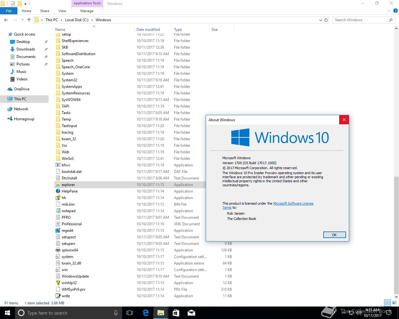
Task: Select the WindowsUpdate text document
Action: (x=75, y=276)
